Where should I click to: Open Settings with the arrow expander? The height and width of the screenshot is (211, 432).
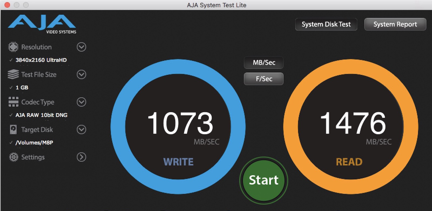[x=81, y=157]
